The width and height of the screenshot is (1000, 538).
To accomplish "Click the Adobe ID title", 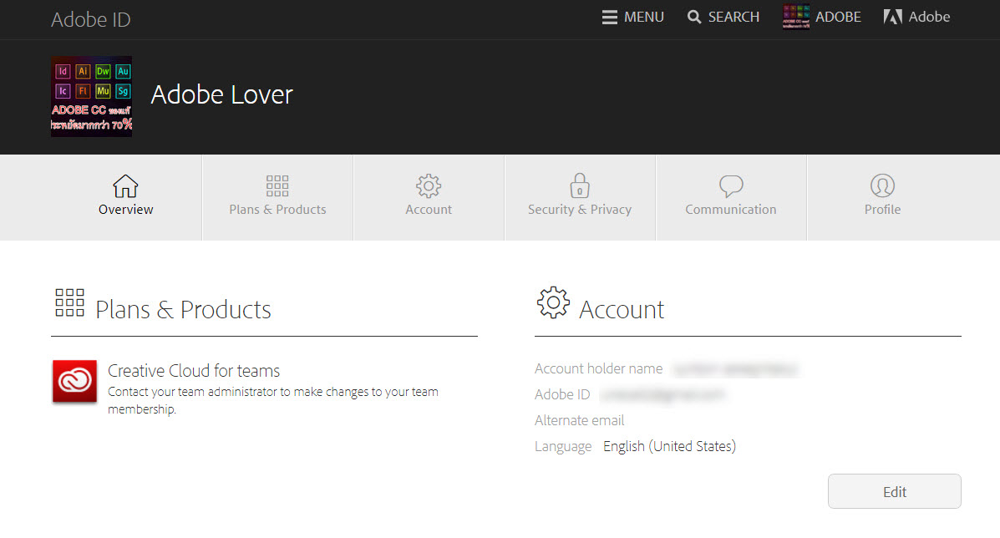I will tap(90, 20).
